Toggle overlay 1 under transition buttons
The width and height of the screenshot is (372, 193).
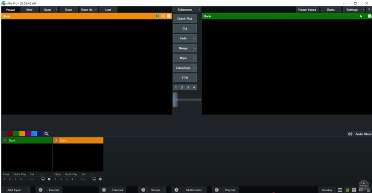tap(176, 87)
